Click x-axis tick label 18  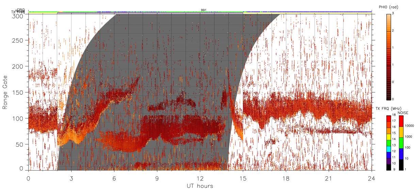[x=286, y=178]
